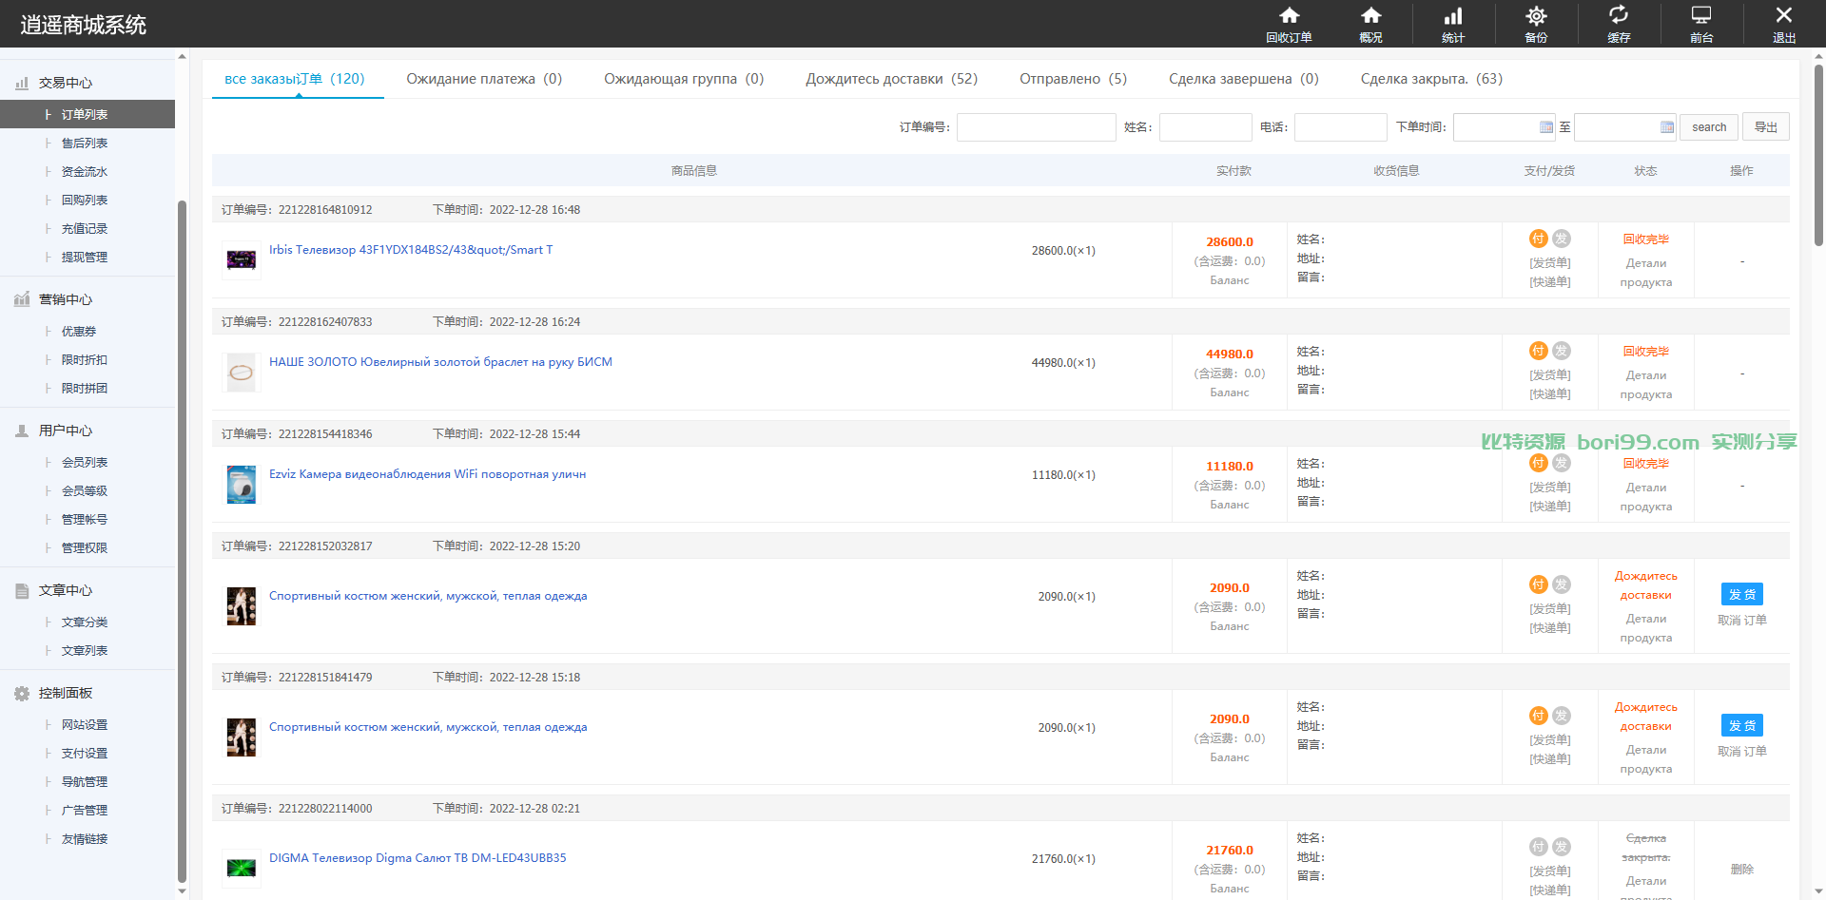Click grey 发 icon for order 221228164810912
Image resolution: width=1826 pixels, height=900 pixels.
coord(1562,239)
